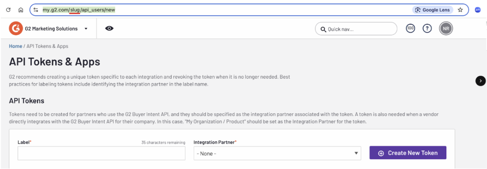This screenshot has height=169, width=487.
Task: Click the Quick nav search field
Action: pos(356,29)
